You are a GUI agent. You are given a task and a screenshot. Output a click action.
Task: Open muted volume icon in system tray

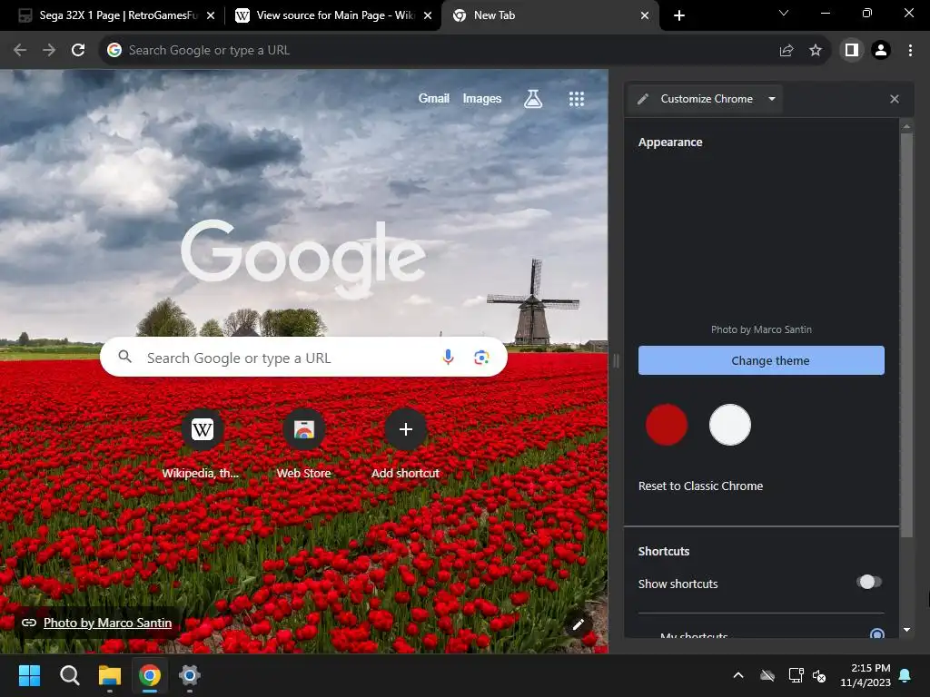(819, 675)
